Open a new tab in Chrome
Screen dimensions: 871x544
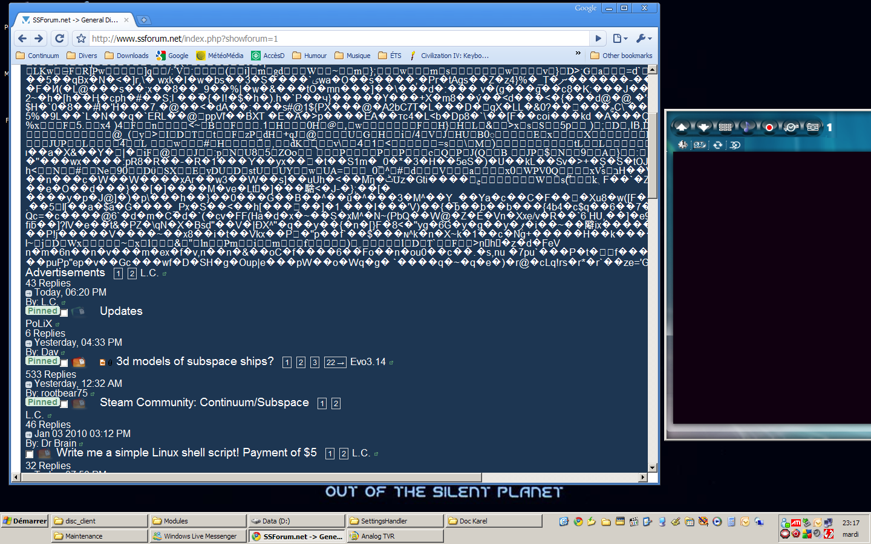144,20
